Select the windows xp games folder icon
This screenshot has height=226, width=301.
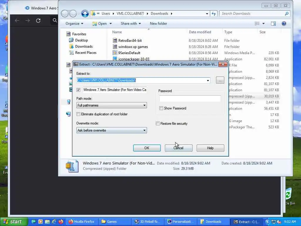[x=115, y=47]
